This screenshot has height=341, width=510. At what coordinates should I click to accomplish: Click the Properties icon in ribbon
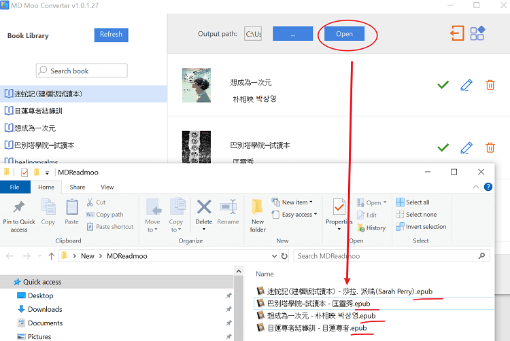[x=339, y=207]
